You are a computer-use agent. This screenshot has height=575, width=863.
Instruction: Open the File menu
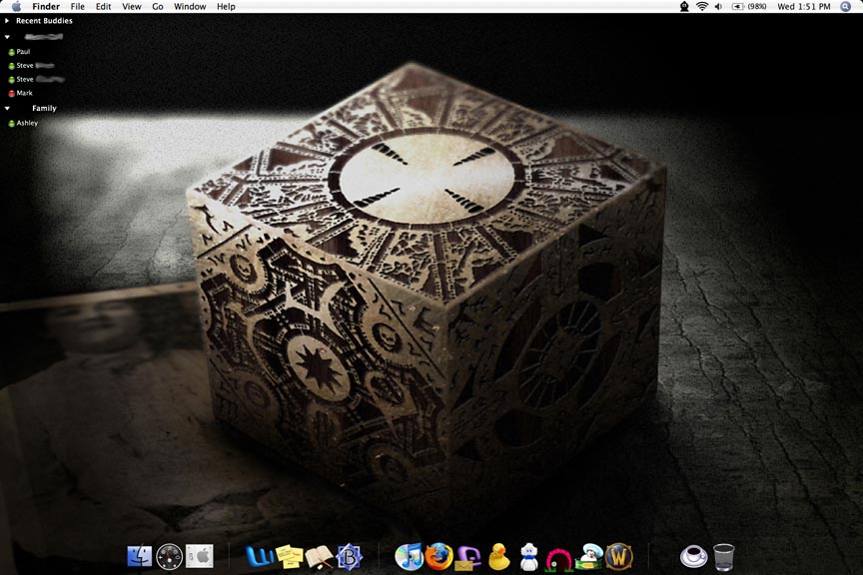(78, 7)
